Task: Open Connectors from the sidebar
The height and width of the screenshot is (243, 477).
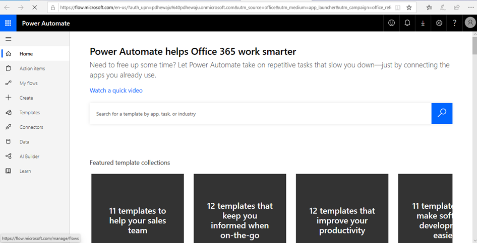Action: [35, 127]
